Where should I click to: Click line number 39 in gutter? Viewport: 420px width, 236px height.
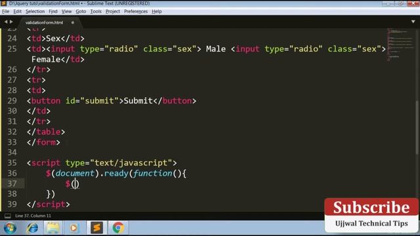12,205
